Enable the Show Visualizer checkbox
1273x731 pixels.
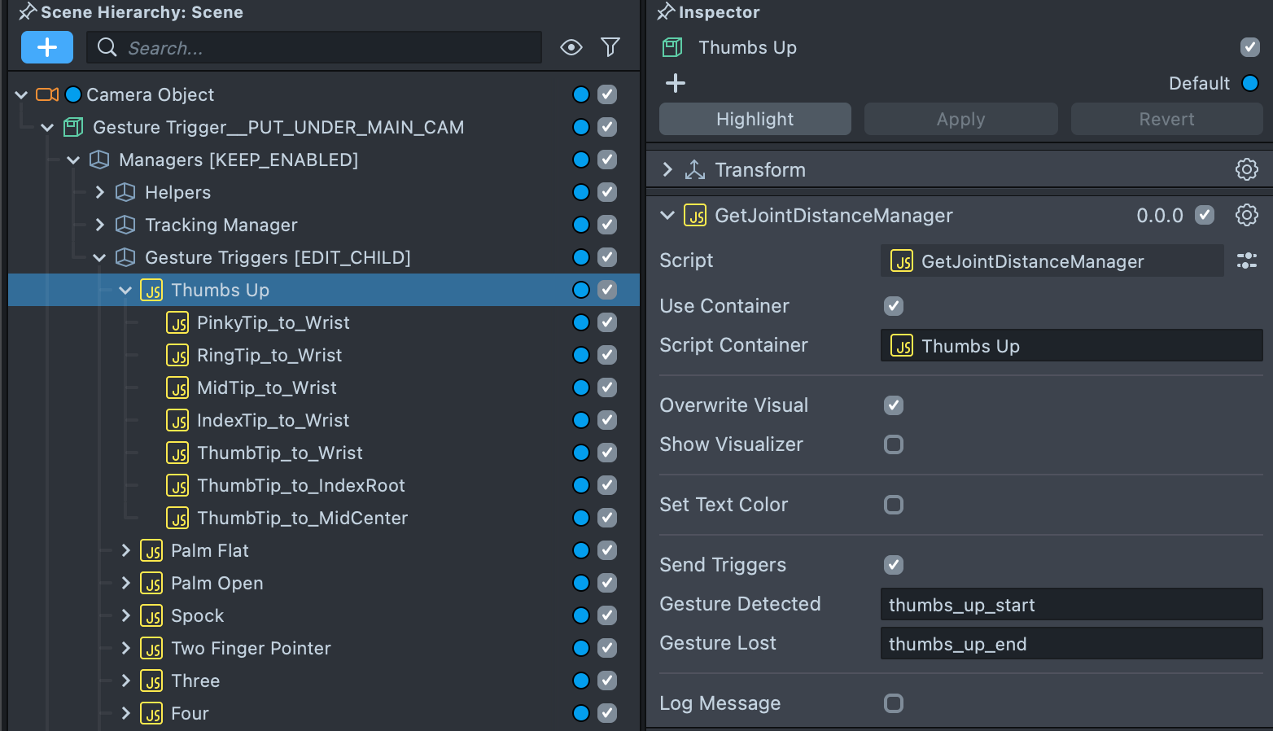894,444
